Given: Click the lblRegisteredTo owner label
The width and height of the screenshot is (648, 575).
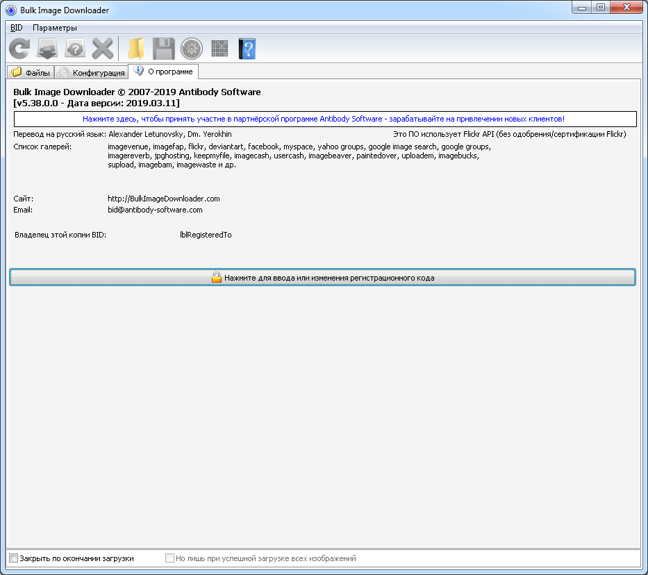Looking at the screenshot, I should (206, 235).
